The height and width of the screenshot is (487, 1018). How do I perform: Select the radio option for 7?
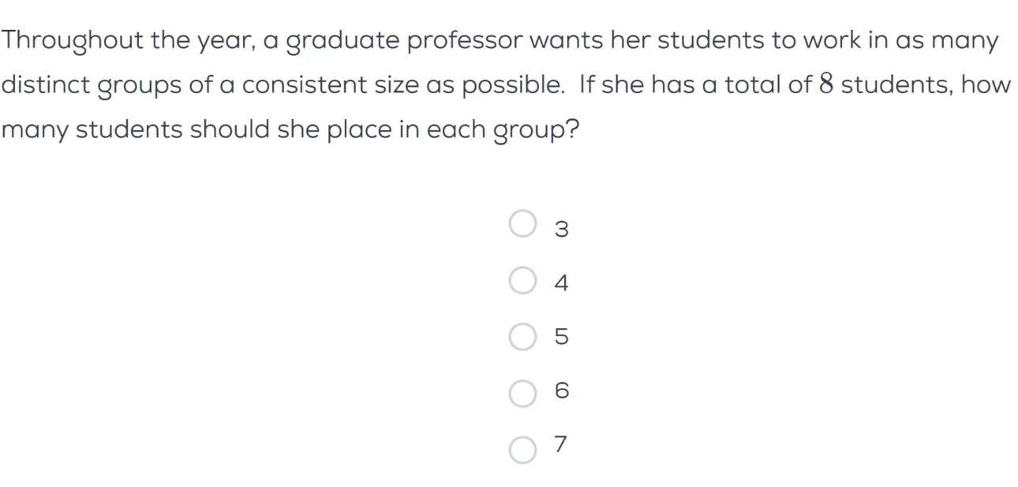point(522,449)
